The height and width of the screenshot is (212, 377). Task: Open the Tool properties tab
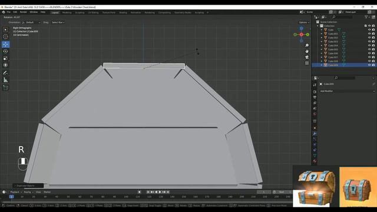tap(315, 85)
